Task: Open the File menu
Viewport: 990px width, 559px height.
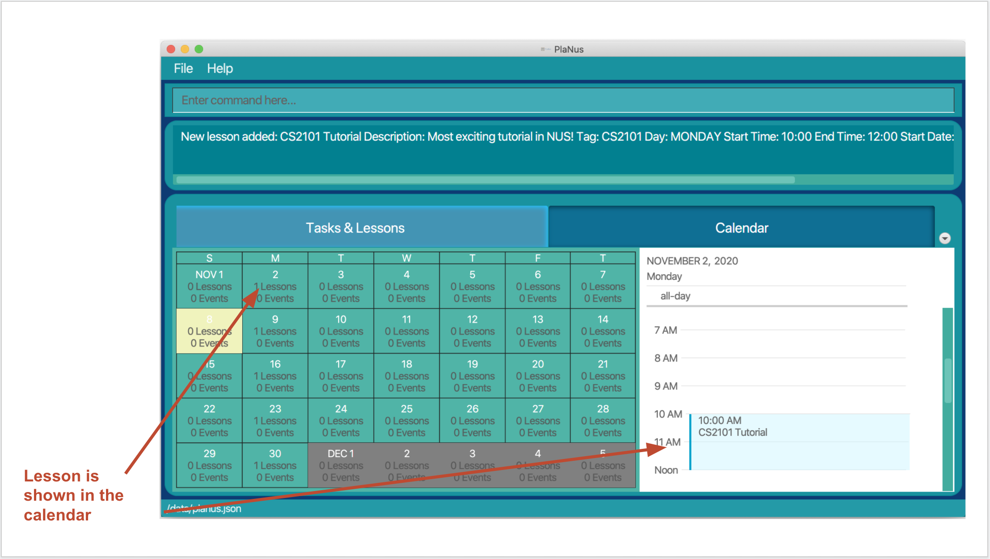Action: (183, 68)
